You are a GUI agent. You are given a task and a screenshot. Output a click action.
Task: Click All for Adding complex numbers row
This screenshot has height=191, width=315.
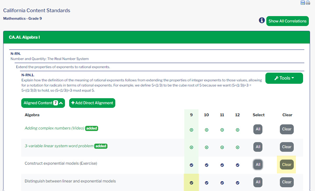[258, 129]
